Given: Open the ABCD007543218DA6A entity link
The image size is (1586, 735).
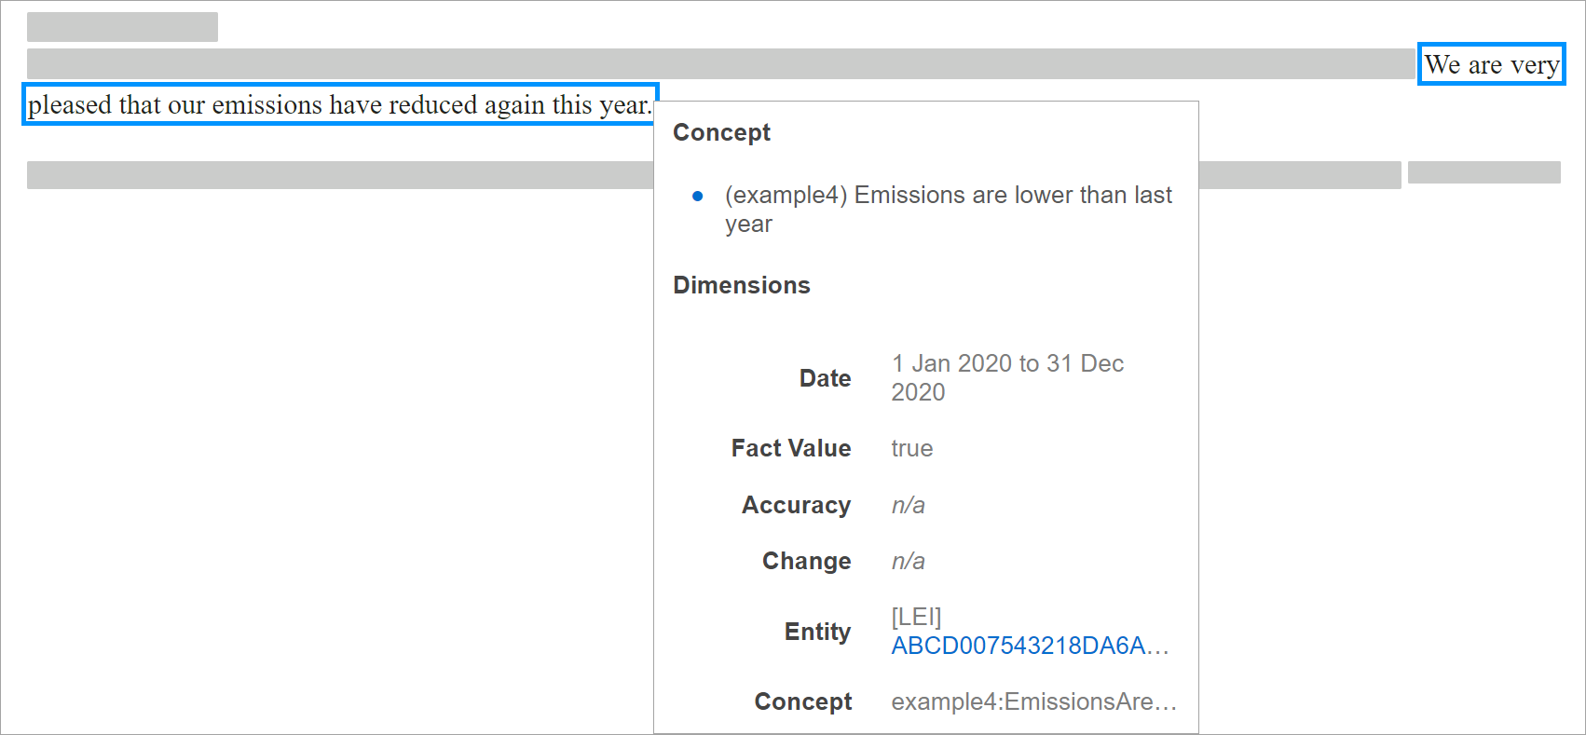Looking at the screenshot, I should point(1029,646).
